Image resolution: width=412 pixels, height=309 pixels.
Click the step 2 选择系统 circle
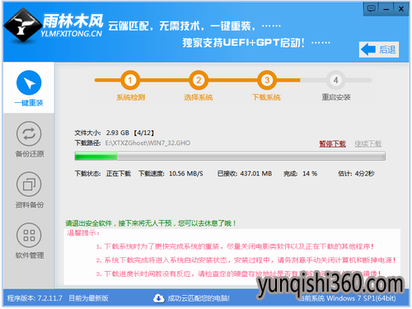pyautogui.click(x=199, y=80)
